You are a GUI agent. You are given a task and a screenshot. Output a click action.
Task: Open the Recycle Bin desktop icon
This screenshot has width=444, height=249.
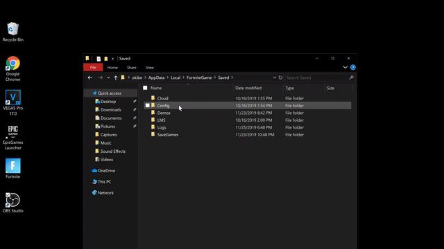coord(12,32)
